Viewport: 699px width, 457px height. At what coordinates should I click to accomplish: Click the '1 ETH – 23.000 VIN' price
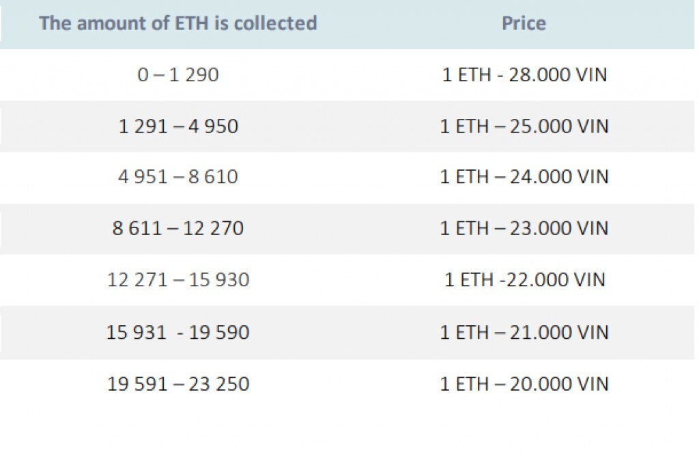coord(524,228)
